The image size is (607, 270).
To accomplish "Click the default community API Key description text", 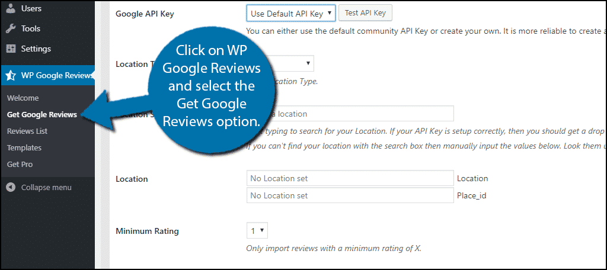I will coord(426,31).
